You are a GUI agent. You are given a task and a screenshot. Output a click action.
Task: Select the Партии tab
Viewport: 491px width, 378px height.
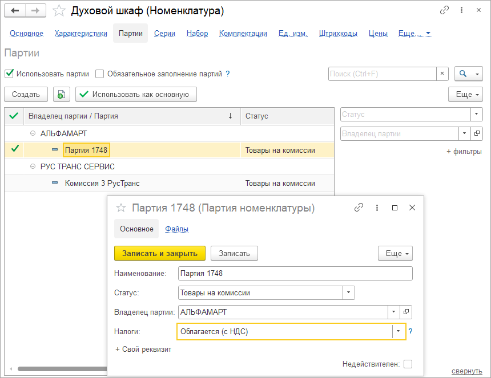click(131, 33)
